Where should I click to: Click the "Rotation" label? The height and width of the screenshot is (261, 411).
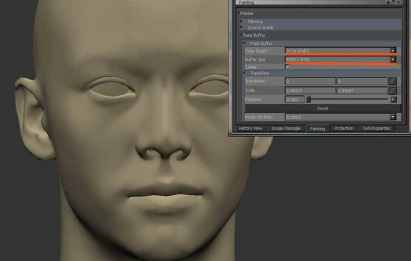[x=253, y=100]
